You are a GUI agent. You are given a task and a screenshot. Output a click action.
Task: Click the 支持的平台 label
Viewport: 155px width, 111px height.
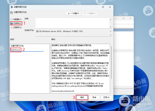pos(29,30)
